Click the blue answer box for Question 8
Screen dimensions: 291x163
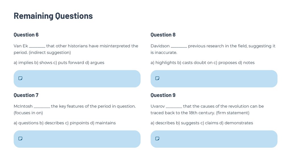pyautogui.click(x=214, y=79)
